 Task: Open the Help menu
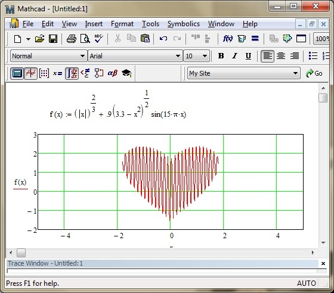[x=250, y=24]
